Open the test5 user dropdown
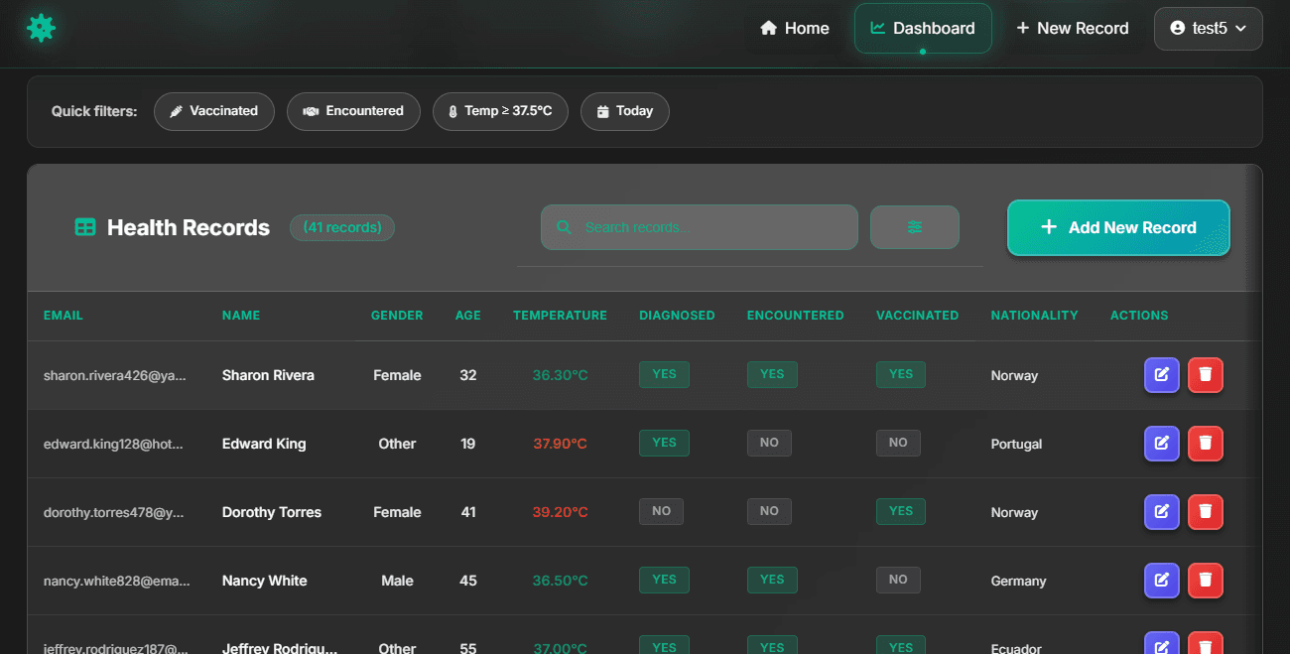 click(1208, 29)
